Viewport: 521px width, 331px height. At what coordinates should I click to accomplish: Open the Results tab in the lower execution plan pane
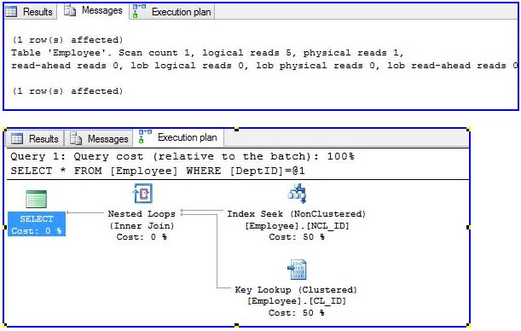(x=35, y=138)
